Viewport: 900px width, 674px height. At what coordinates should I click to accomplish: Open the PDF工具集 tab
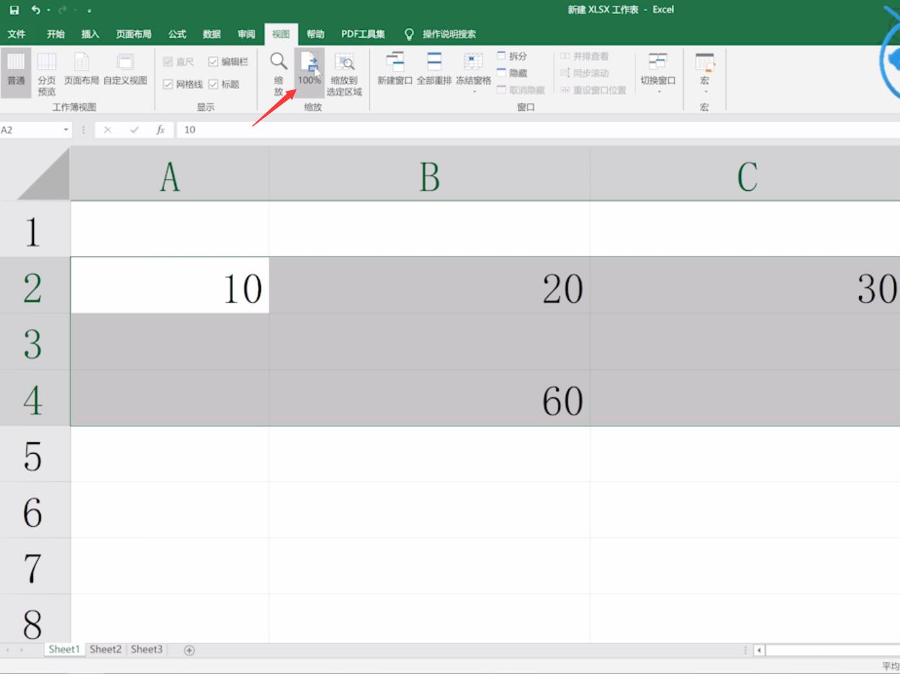coord(363,34)
